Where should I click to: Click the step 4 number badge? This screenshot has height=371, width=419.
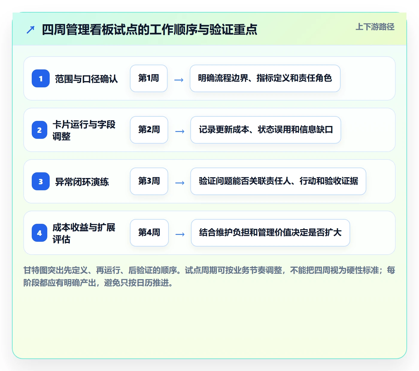click(40, 233)
